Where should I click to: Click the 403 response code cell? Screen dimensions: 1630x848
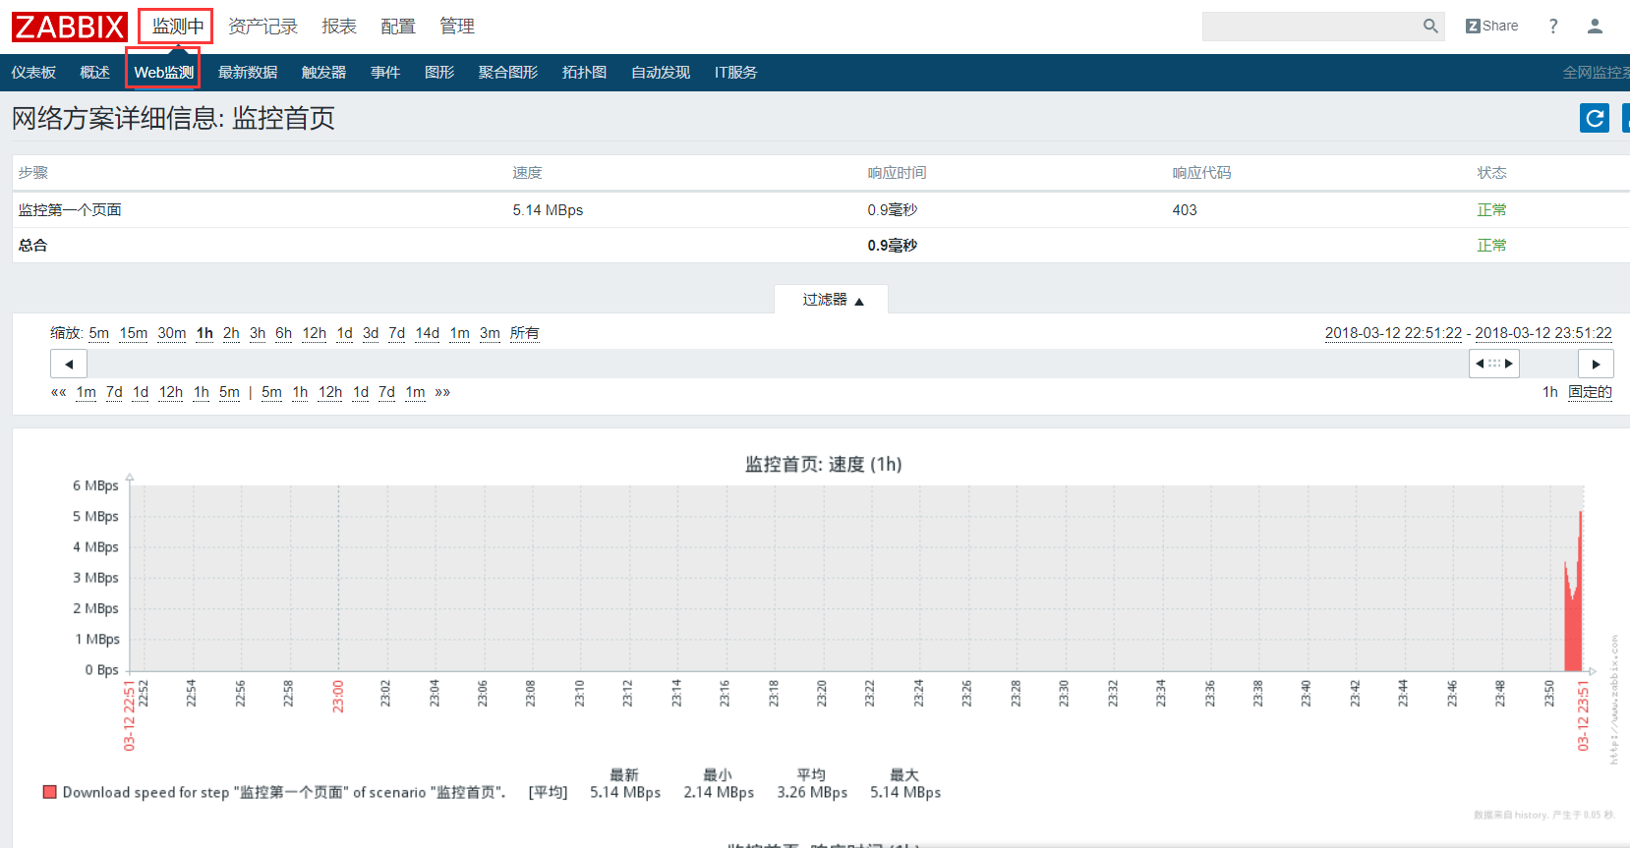coord(1185,210)
